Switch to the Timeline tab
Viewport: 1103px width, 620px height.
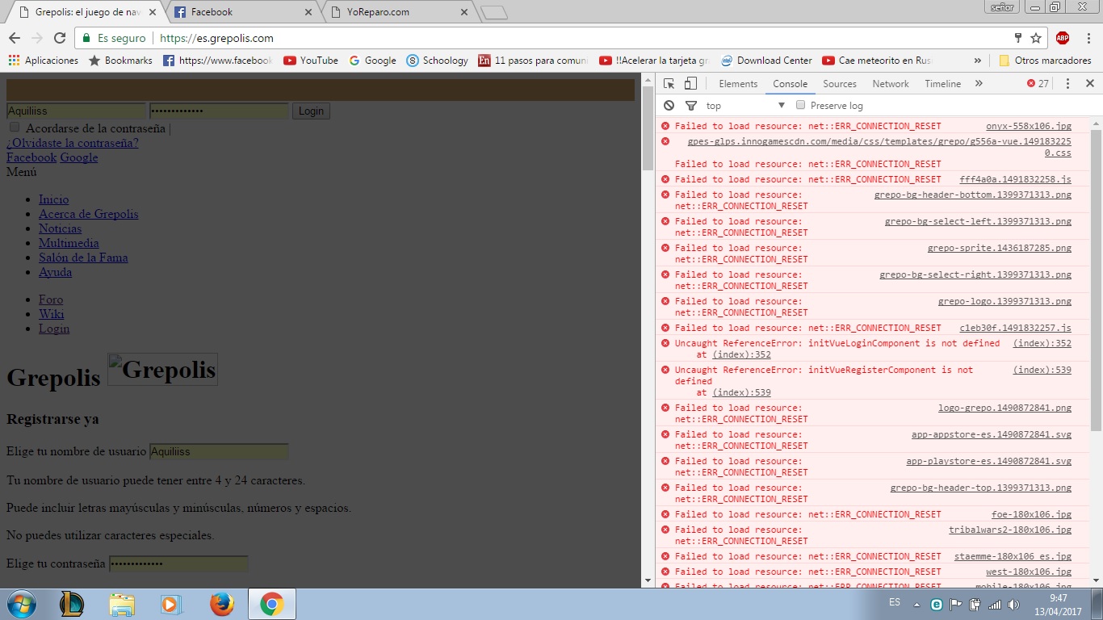coord(943,84)
